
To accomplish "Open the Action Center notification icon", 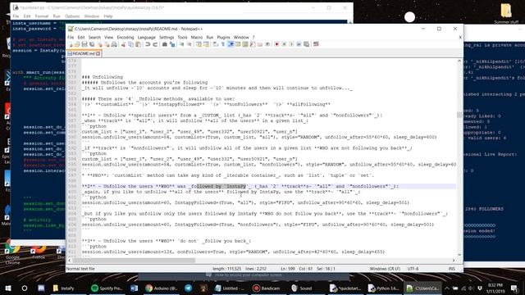I will click(x=515, y=288).
